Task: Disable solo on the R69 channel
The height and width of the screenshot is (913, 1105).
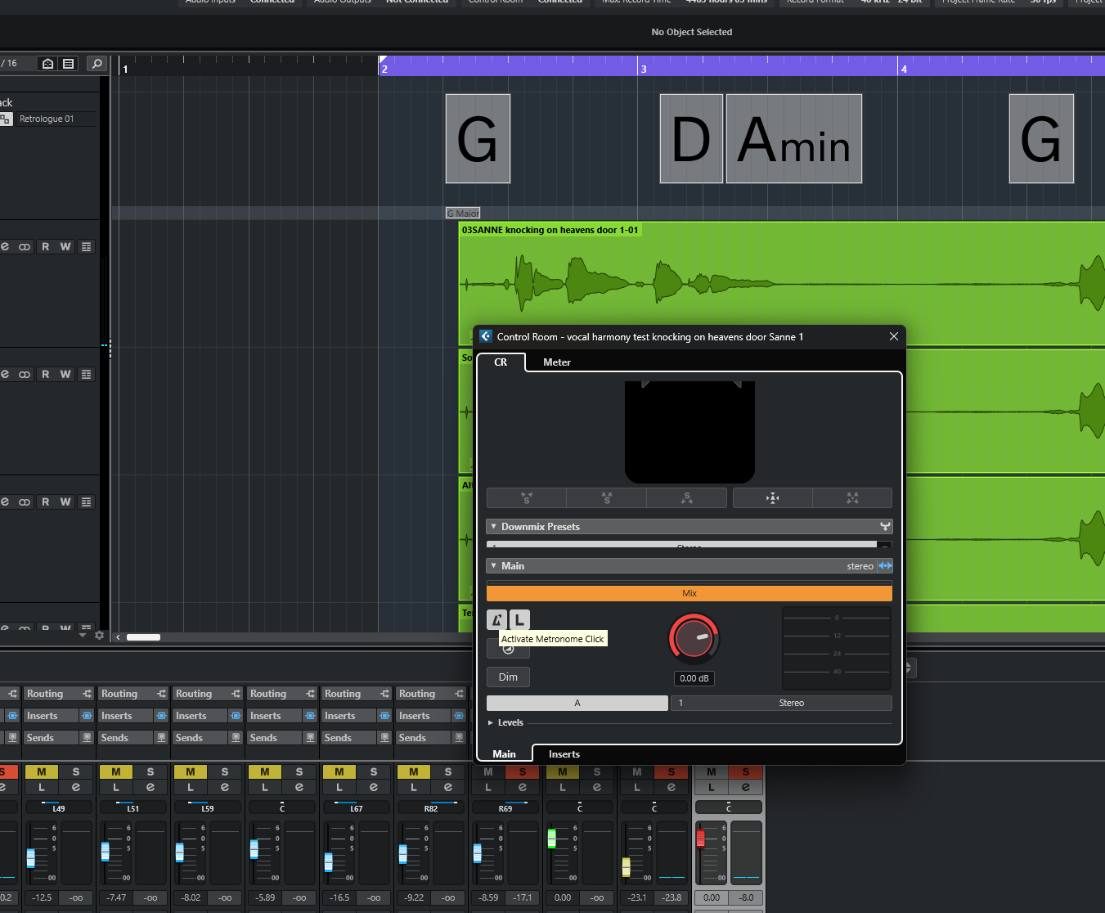Action: coord(522,771)
